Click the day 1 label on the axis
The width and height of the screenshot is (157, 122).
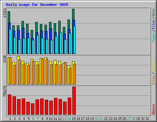pos(10,119)
